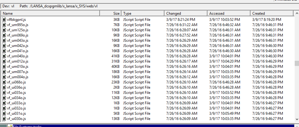
Task: Click the vf_ui031o.js file icon
Action: click(4, 114)
